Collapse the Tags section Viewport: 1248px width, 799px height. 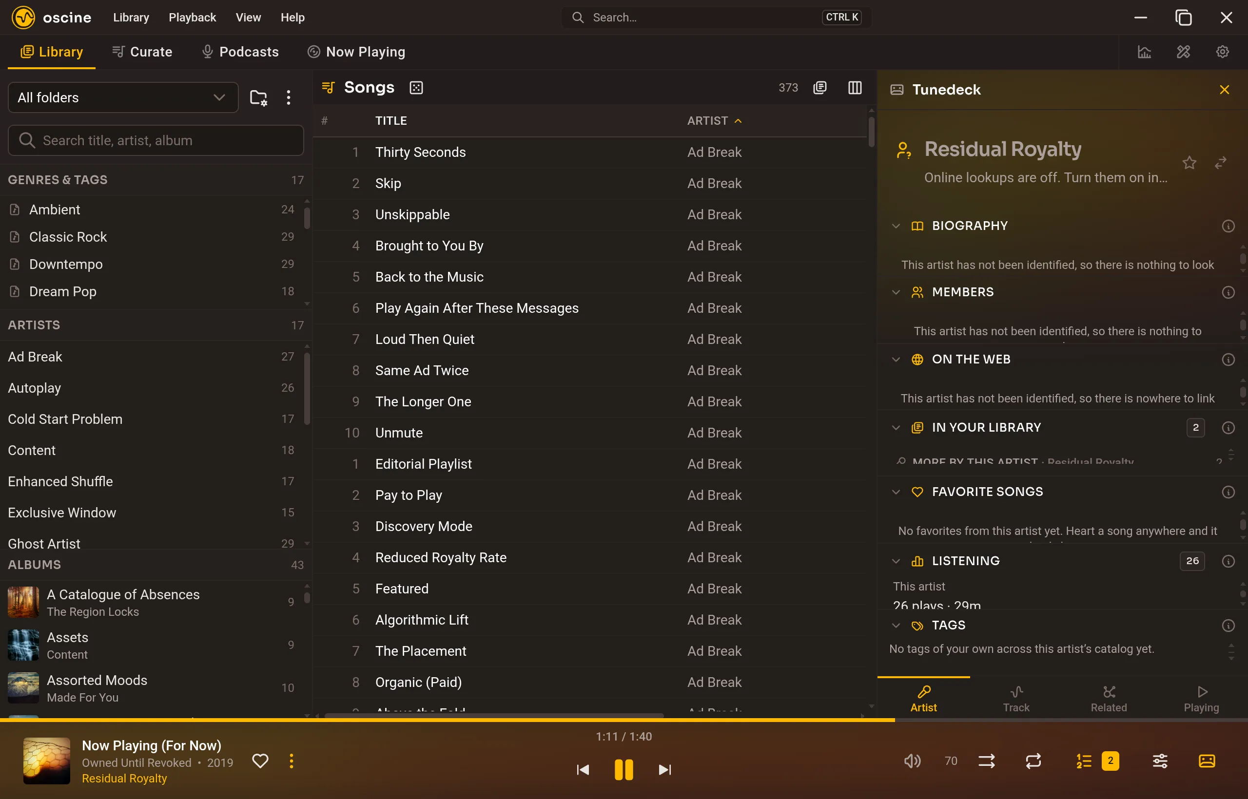click(896, 626)
